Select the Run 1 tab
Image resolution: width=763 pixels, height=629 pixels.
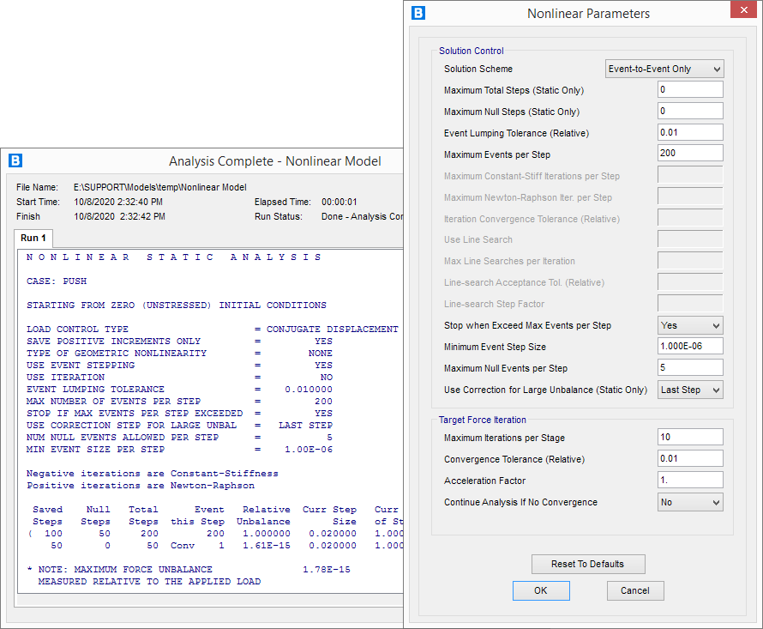[33, 238]
